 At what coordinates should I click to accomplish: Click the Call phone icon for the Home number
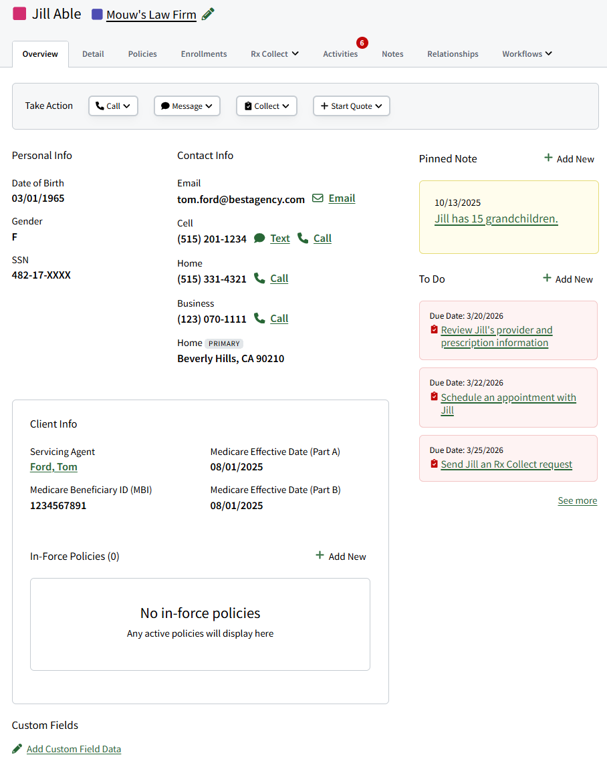pyautogui.click(x=259, y=278)
